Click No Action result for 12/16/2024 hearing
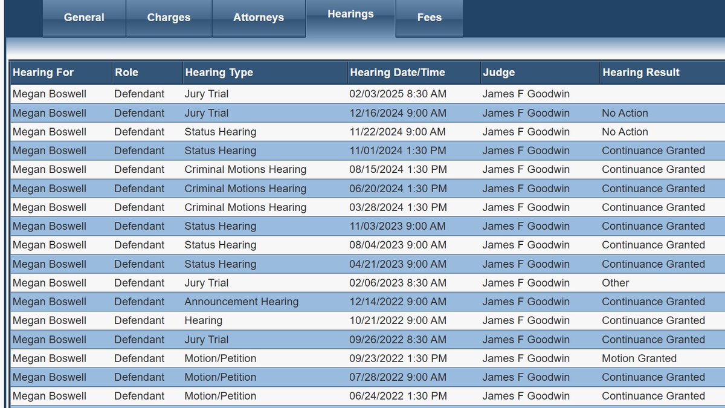 pyautogui.click(x=625, y=113)
